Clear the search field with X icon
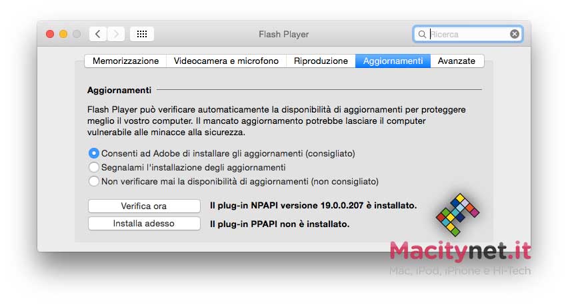This screenshot has height=305, width=568. click(x=515, y=34)
